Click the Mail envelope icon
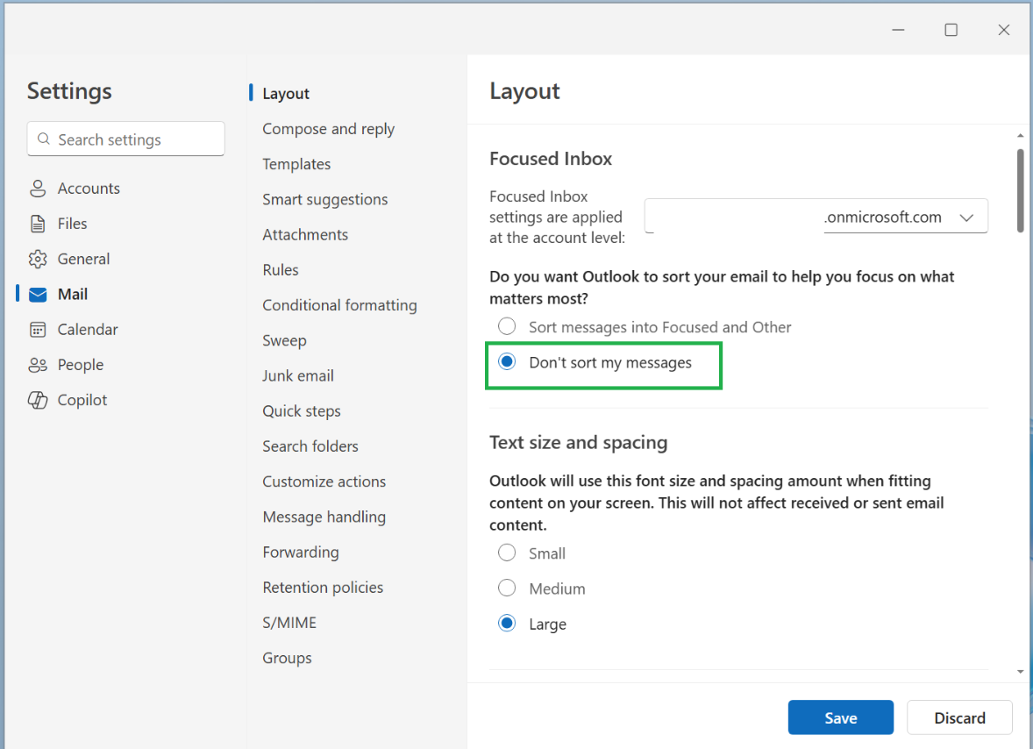The height and width of the screenshot is (749, 1033). (38, 295)
